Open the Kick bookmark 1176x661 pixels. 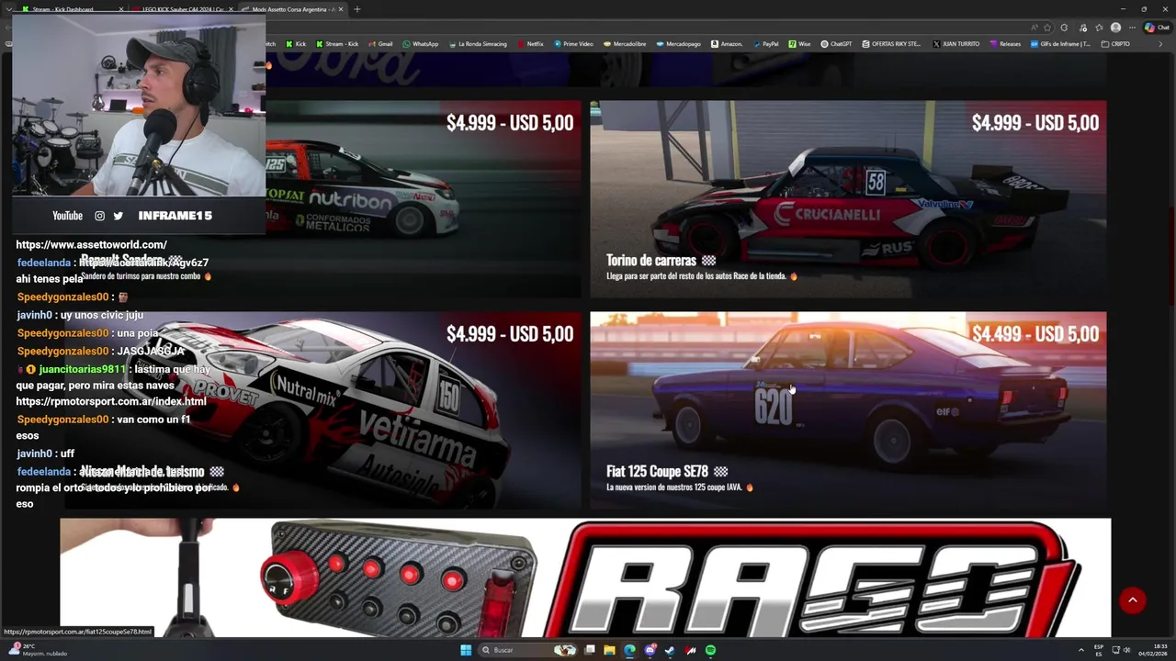[296, 44]
